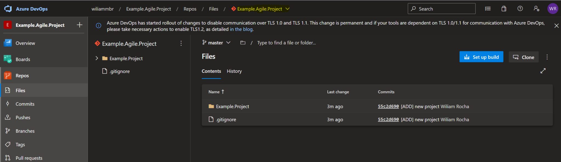This screenshot has width=561, height=162.
Task: Open the WR account avatar
Action: pos(553,9)
